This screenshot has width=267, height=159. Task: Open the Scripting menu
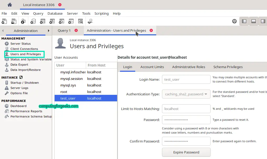102,13
